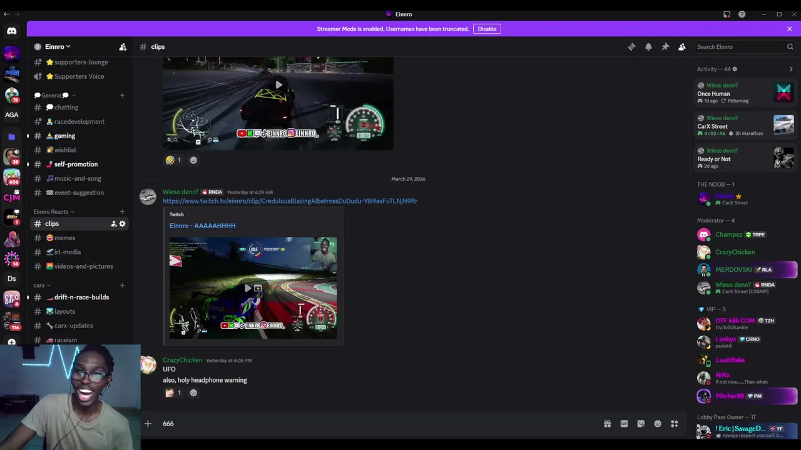
Task: Click the 'Wieso denn?' message author name
Action: click(180, 192)
